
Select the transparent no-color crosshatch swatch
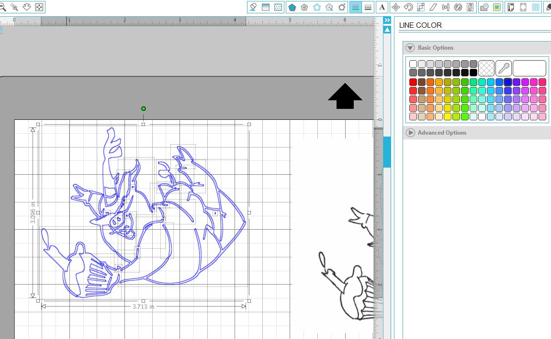486,68
